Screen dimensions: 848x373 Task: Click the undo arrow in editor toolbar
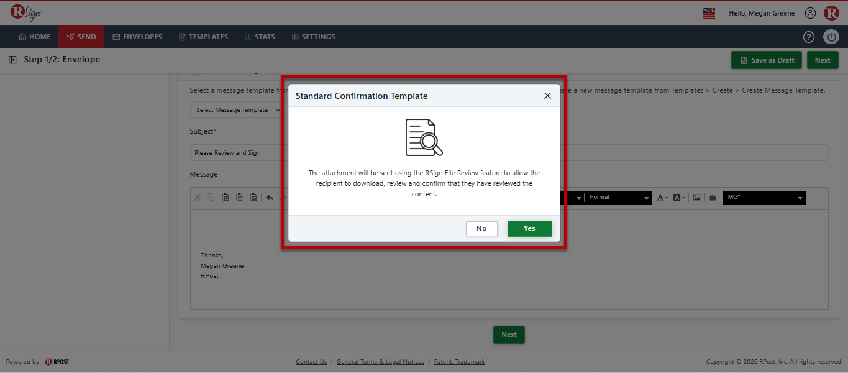point(270,198)
